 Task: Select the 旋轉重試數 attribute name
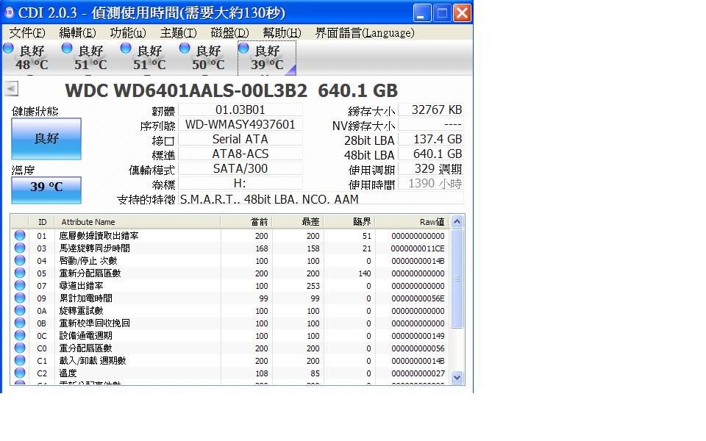81,311
